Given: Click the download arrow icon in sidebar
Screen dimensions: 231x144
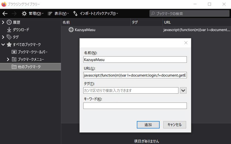Looking at the screenshot, I should click(9, 30).
